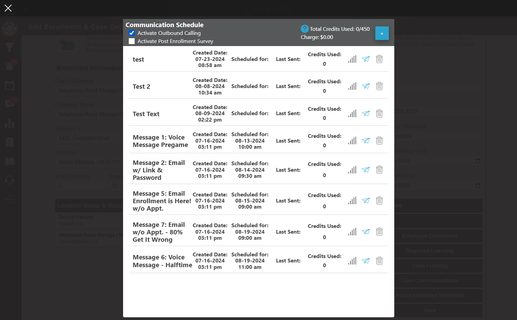
Task: Click Required Learning button in background
Action: [x=430, y=251]
